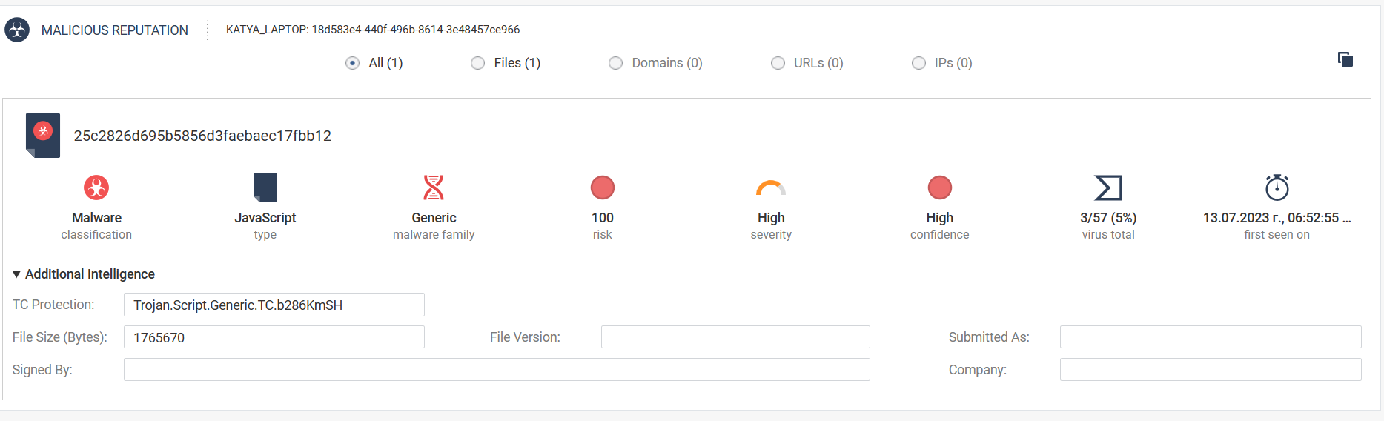The height and width of the screenshot is (421, 1384).
Task: Click the TC Protection text field
Action: pyautogui.click(x=274, y=305)
